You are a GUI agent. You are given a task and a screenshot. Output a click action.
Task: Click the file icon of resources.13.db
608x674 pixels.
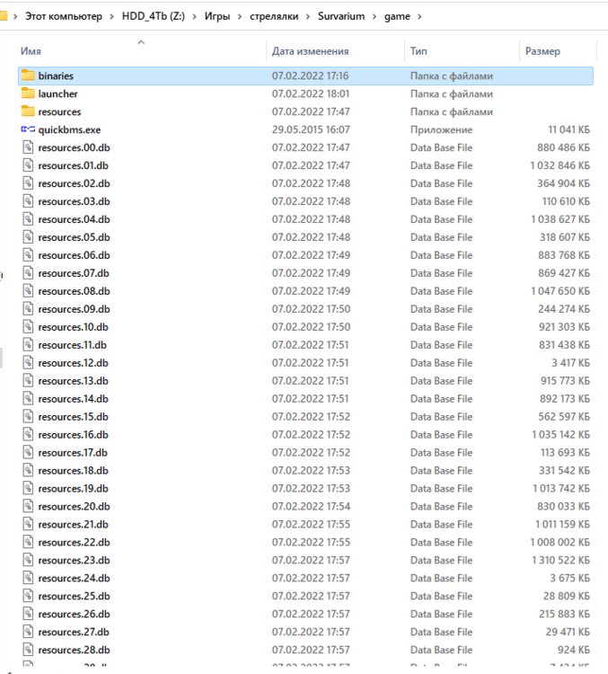click(28, 381)
